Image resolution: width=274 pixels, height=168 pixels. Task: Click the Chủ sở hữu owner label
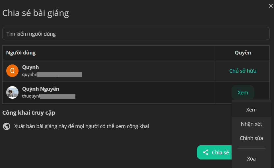pyautogui.click(x=243, y=71)
